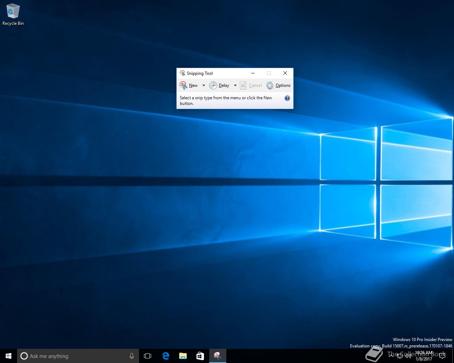The height and width of the screenshot is (363, 454).
Task: Launch Microsoft Edge from the taskbar
Action: (x=166, y=356)
